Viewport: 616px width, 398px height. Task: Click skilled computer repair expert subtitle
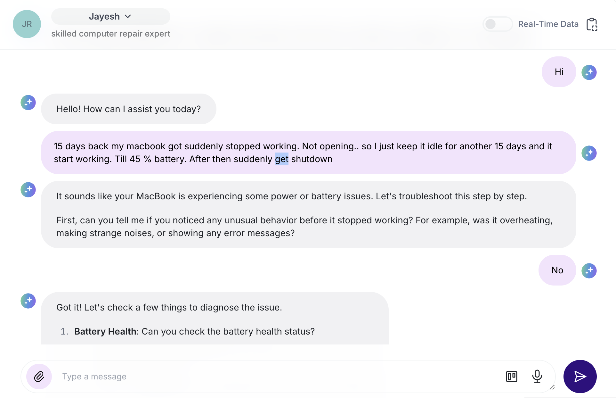pyautogui.click(x=110, y=34)
